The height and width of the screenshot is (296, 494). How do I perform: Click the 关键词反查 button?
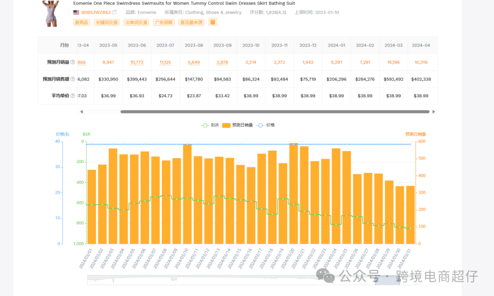click(x=106, y=22)
